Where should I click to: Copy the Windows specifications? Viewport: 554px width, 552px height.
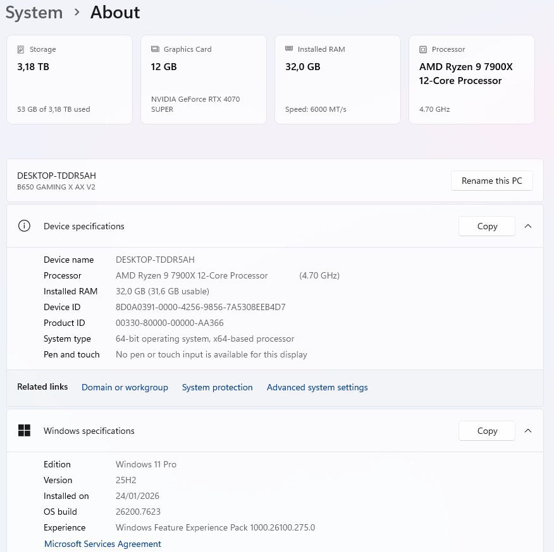(487, 431)
